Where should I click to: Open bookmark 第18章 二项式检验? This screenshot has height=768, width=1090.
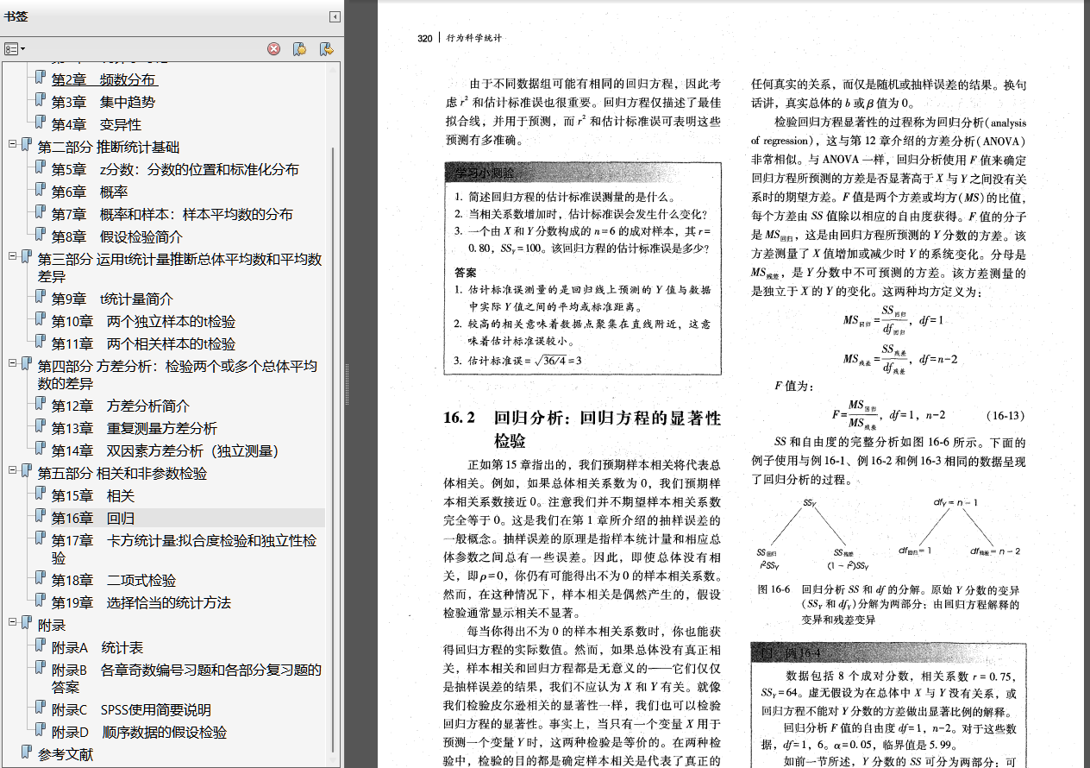tap(114, 580)
